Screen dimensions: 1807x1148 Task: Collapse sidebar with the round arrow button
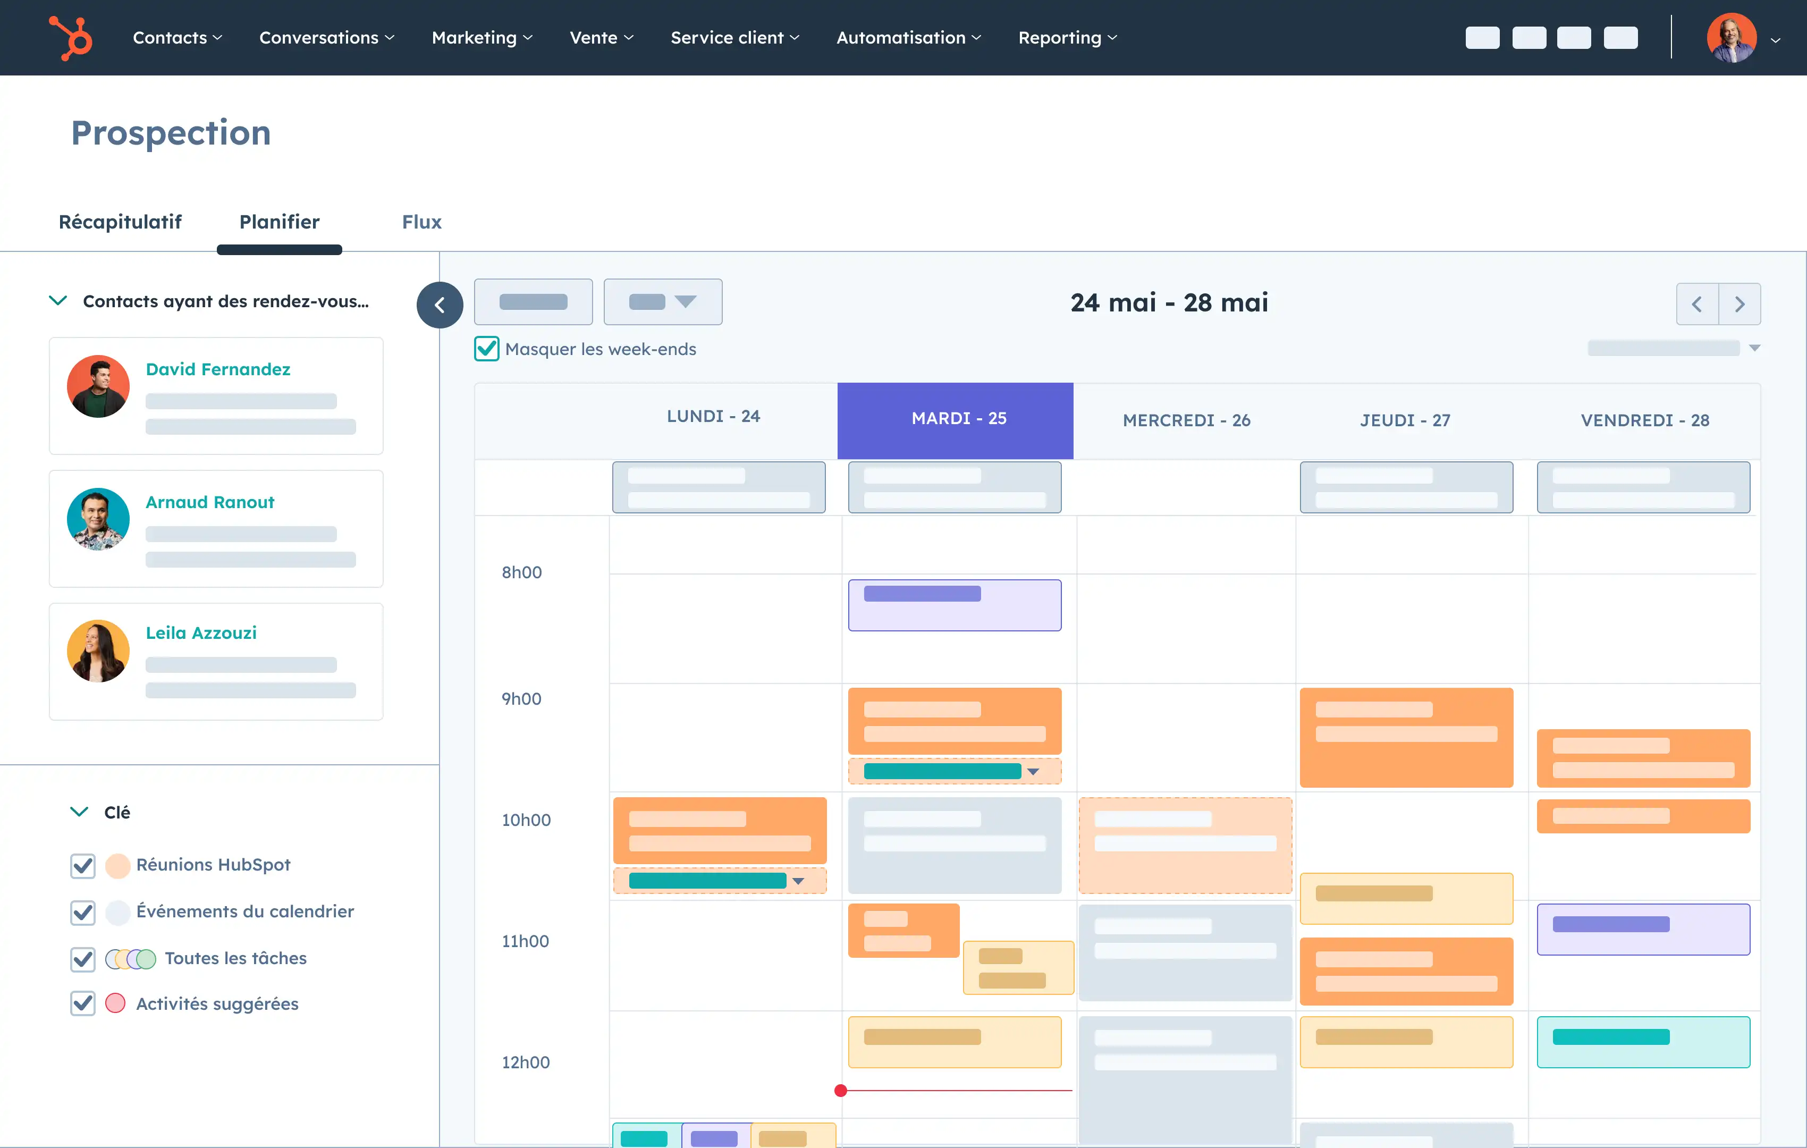440,305
